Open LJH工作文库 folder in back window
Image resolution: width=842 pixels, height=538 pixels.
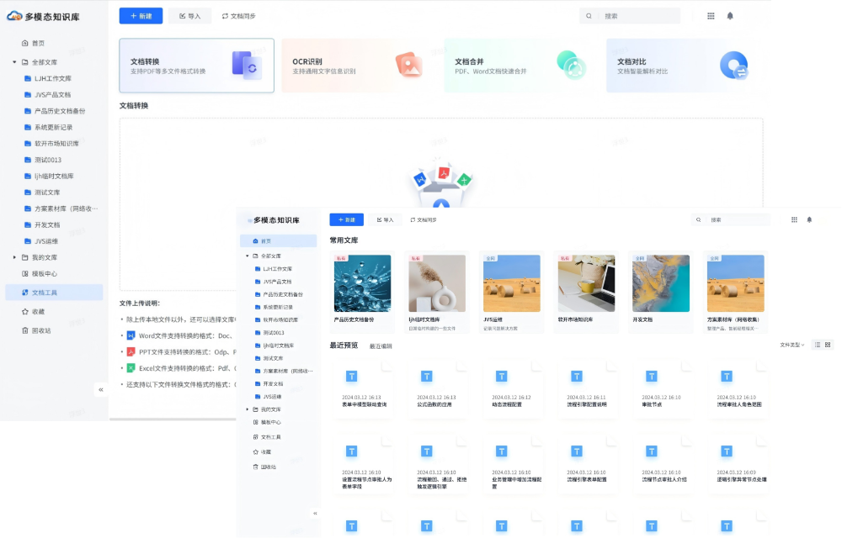(48, 78)
